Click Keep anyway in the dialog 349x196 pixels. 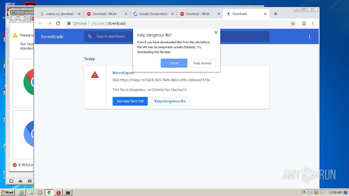click(x=203, y=63)
